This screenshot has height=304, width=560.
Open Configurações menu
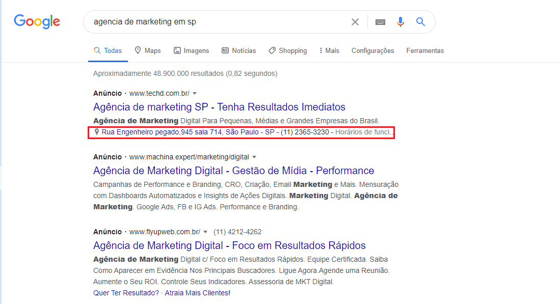pos(373,51)
